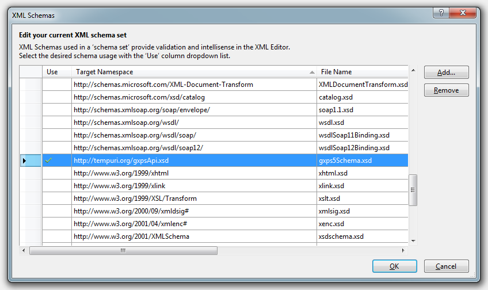
Task: Click the Remove button
Action: [x=446, y=90]
